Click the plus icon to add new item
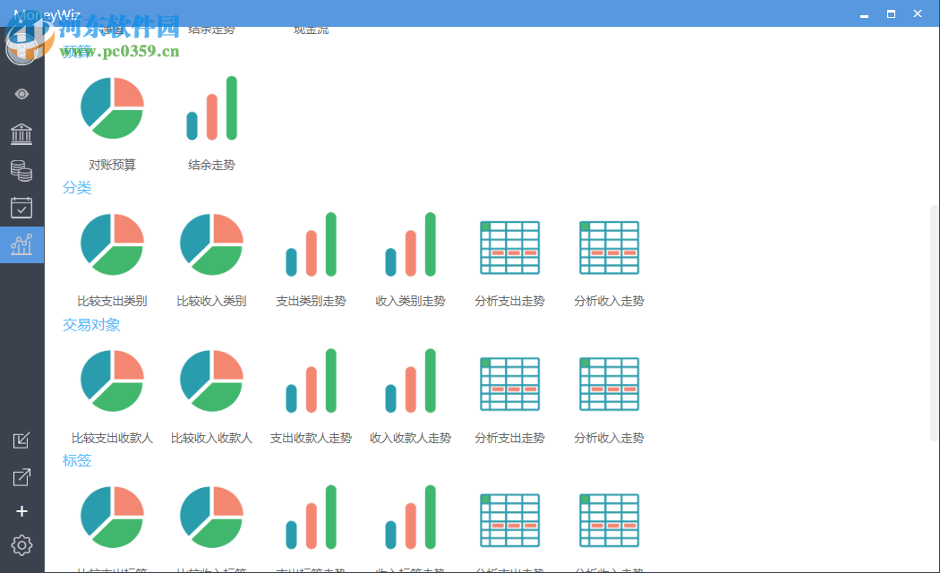Screen dimensions: 940x573 click(x=21, y=511)
